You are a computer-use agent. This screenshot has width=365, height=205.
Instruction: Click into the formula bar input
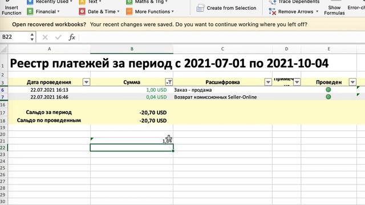[x=222, y=37]
